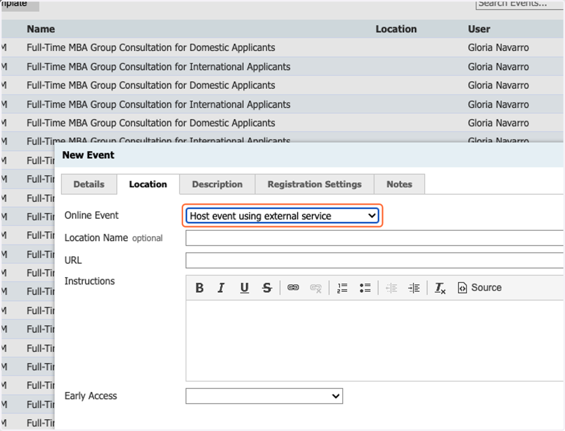Open first Full-Time MBA International Applicants event
The image size is (565, 431).
click(159, 67)
